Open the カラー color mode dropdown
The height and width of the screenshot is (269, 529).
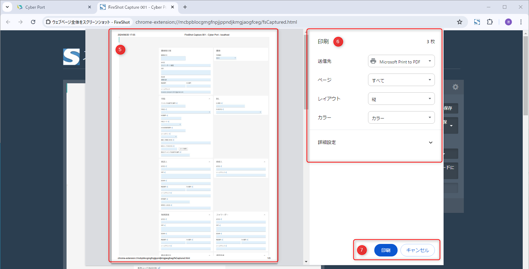pyautogui.click(x=401, y=118)
